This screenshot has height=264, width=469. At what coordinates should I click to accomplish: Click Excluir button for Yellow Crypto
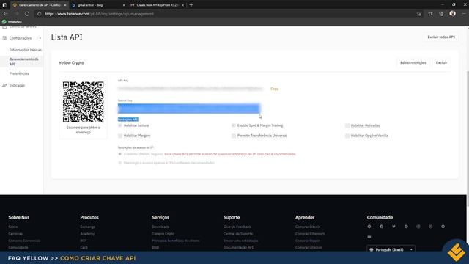pyautogui.click(x=441, y=63)
